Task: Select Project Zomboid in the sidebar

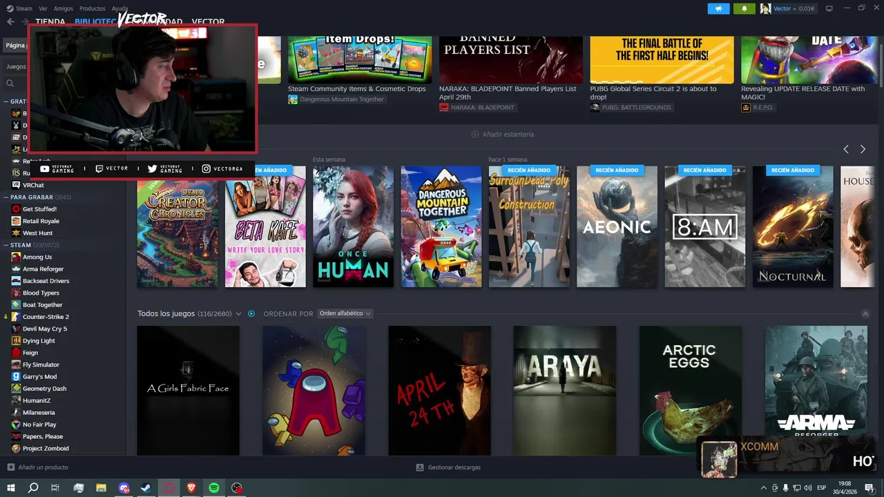Action: point(46,449)
